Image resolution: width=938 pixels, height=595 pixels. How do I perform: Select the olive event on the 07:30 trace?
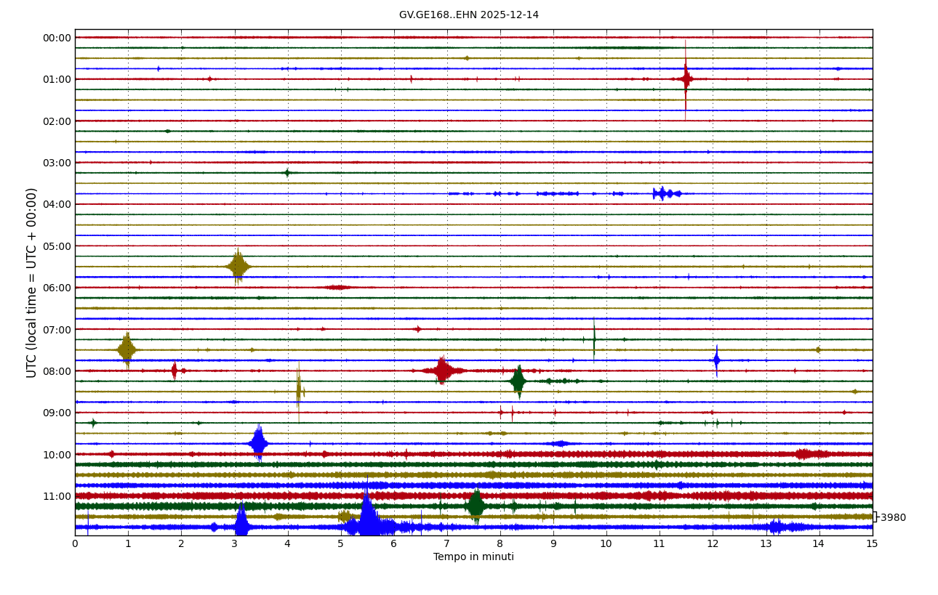coord(127,349)
